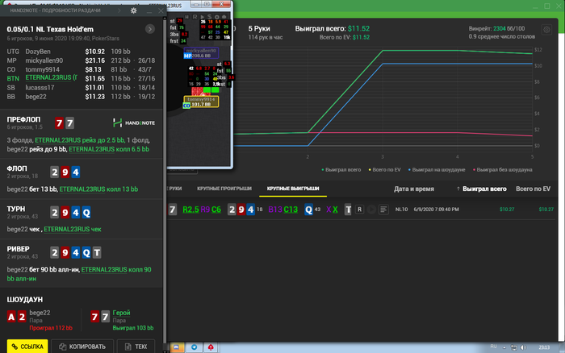Click the Выиграл всего $11.52 summary
This screenshot has width=565, height=353.
tap(333, 28)
